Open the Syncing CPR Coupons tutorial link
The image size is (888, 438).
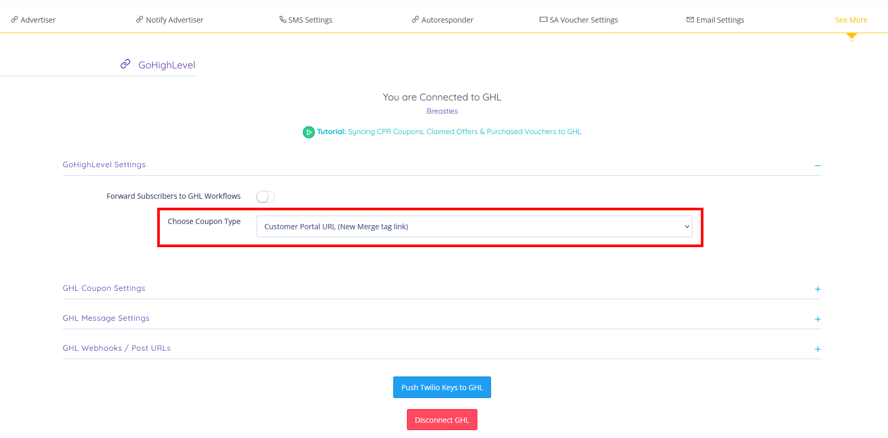coord(464,132)
